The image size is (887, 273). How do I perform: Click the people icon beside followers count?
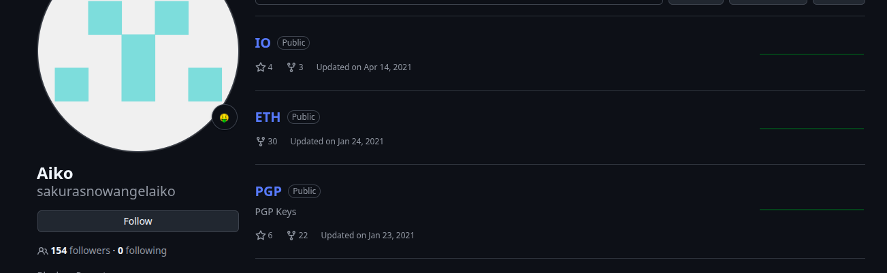[42, 251]
